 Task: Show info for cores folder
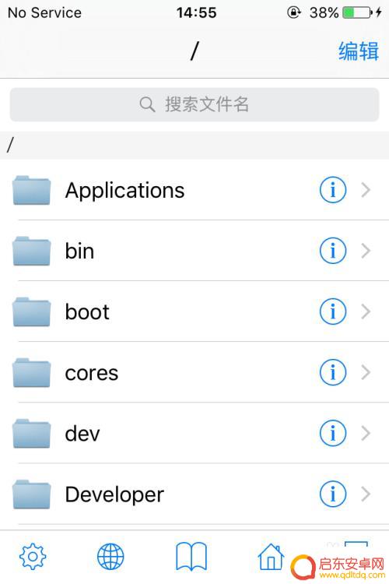333,372
